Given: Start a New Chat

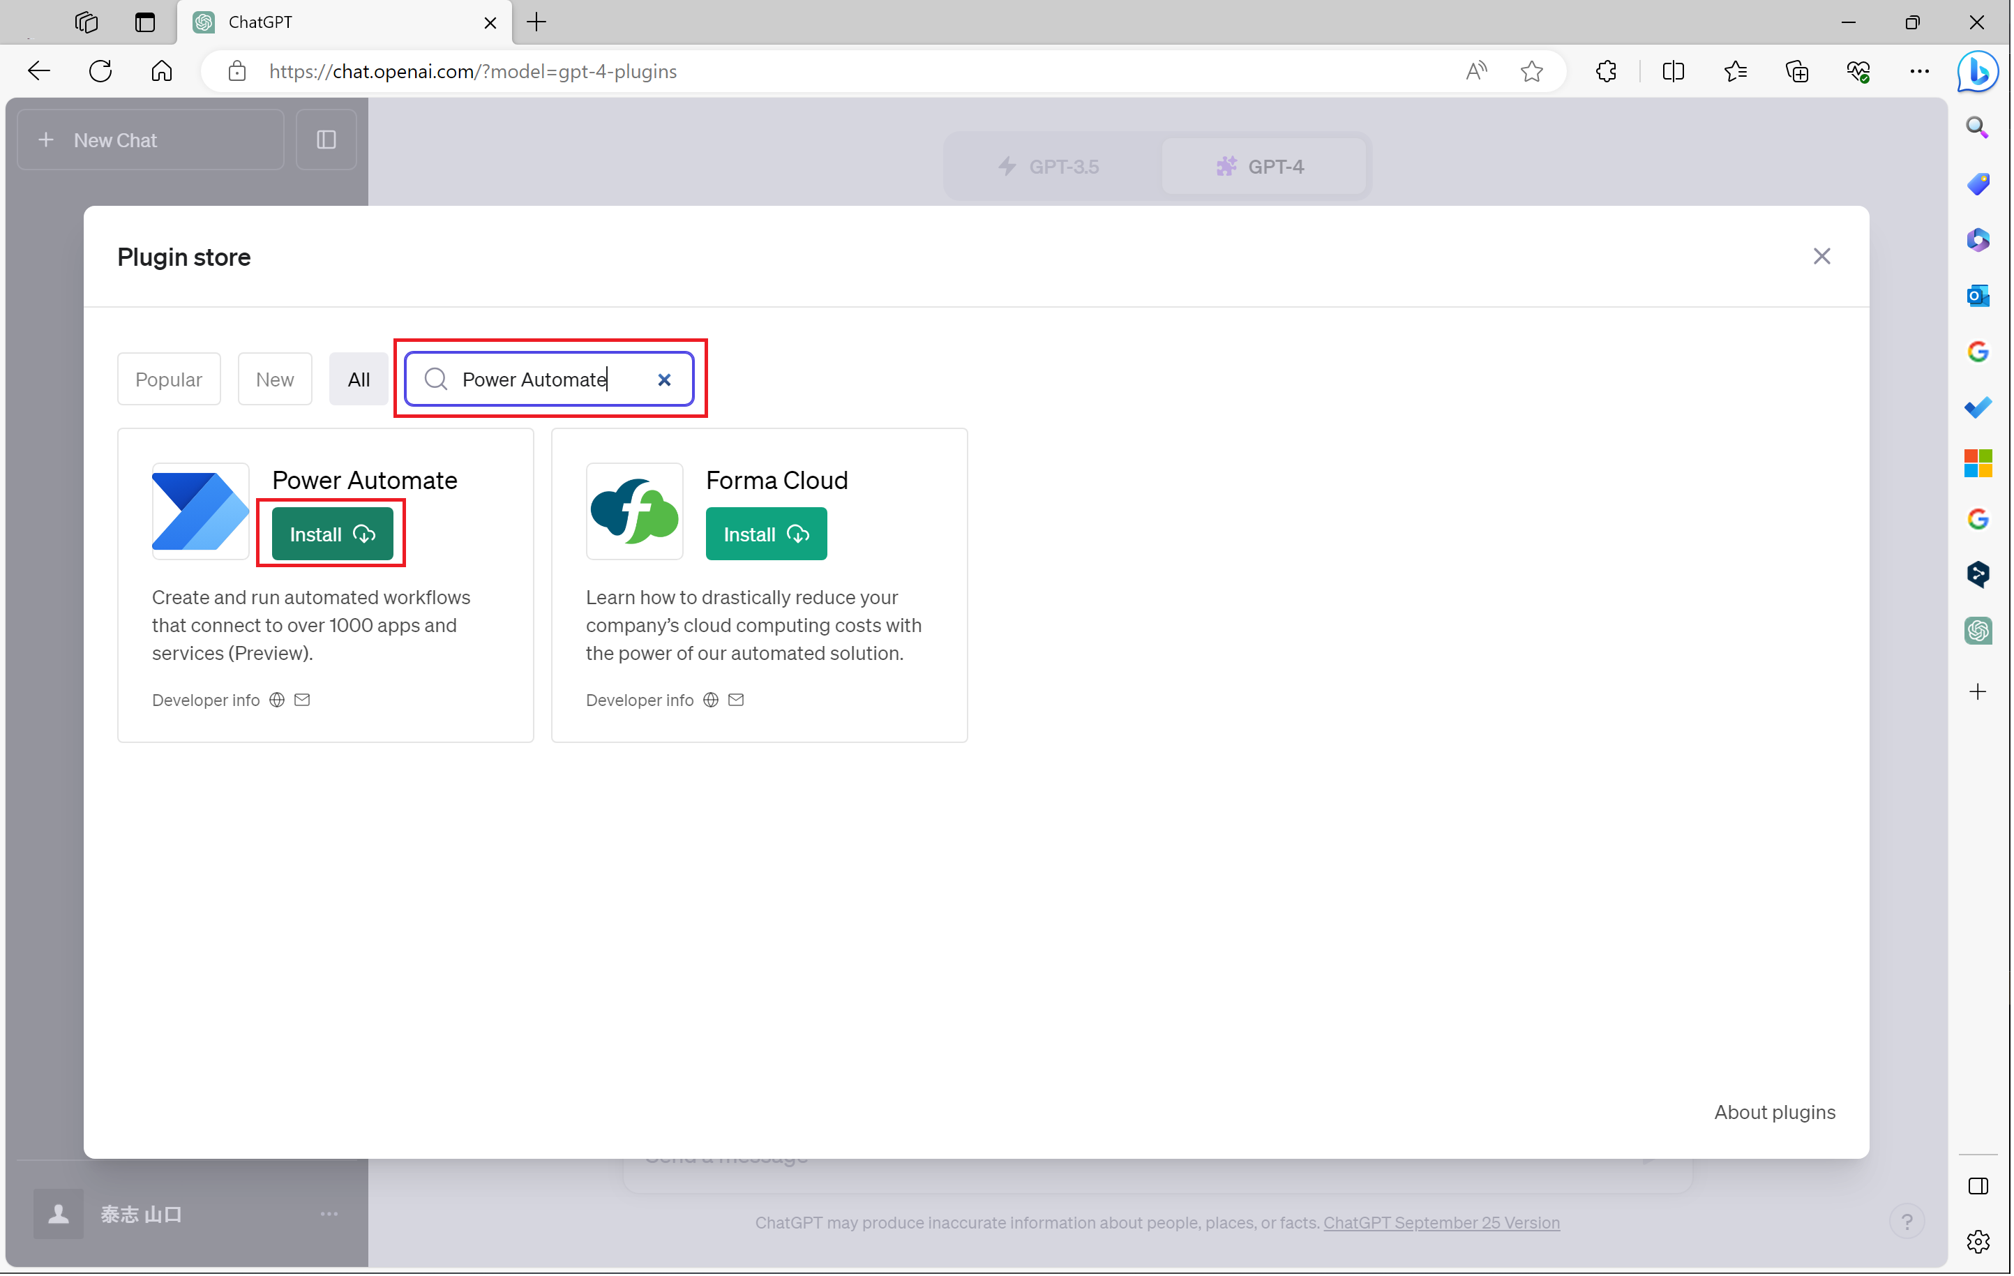Looking at the screenshot, I should click(151, 140).
